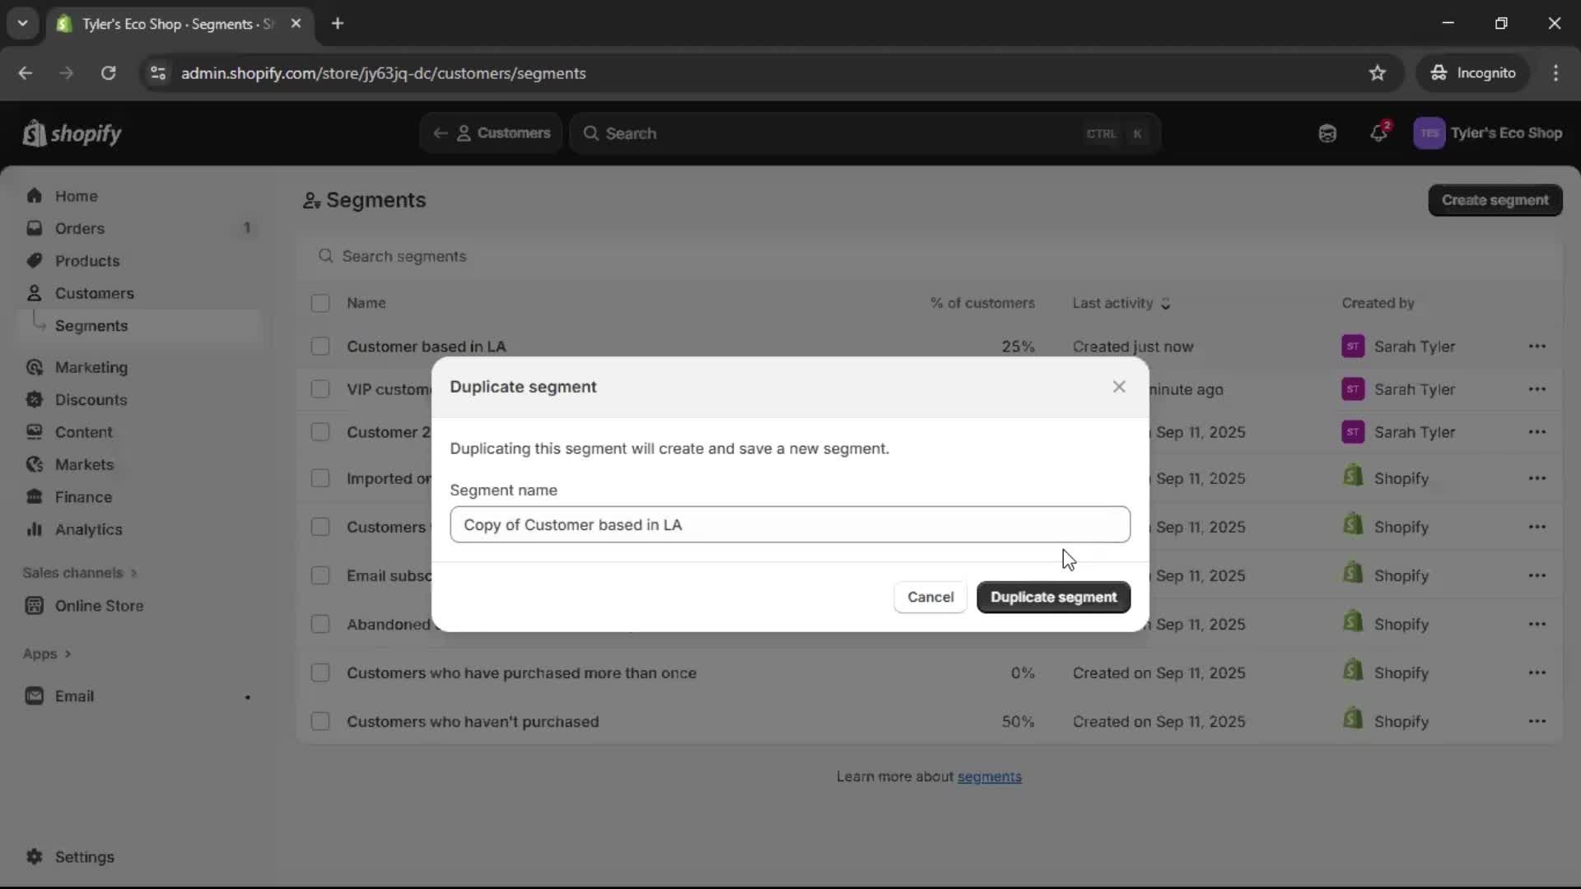Open the Sidekick assistant in the header
This screenshot has height=889, width=1581.
(1327, 133)
